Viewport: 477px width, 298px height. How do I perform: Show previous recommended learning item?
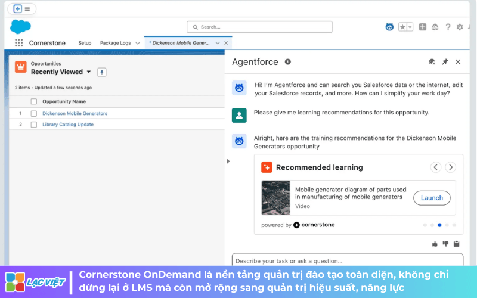click(436, 167)
